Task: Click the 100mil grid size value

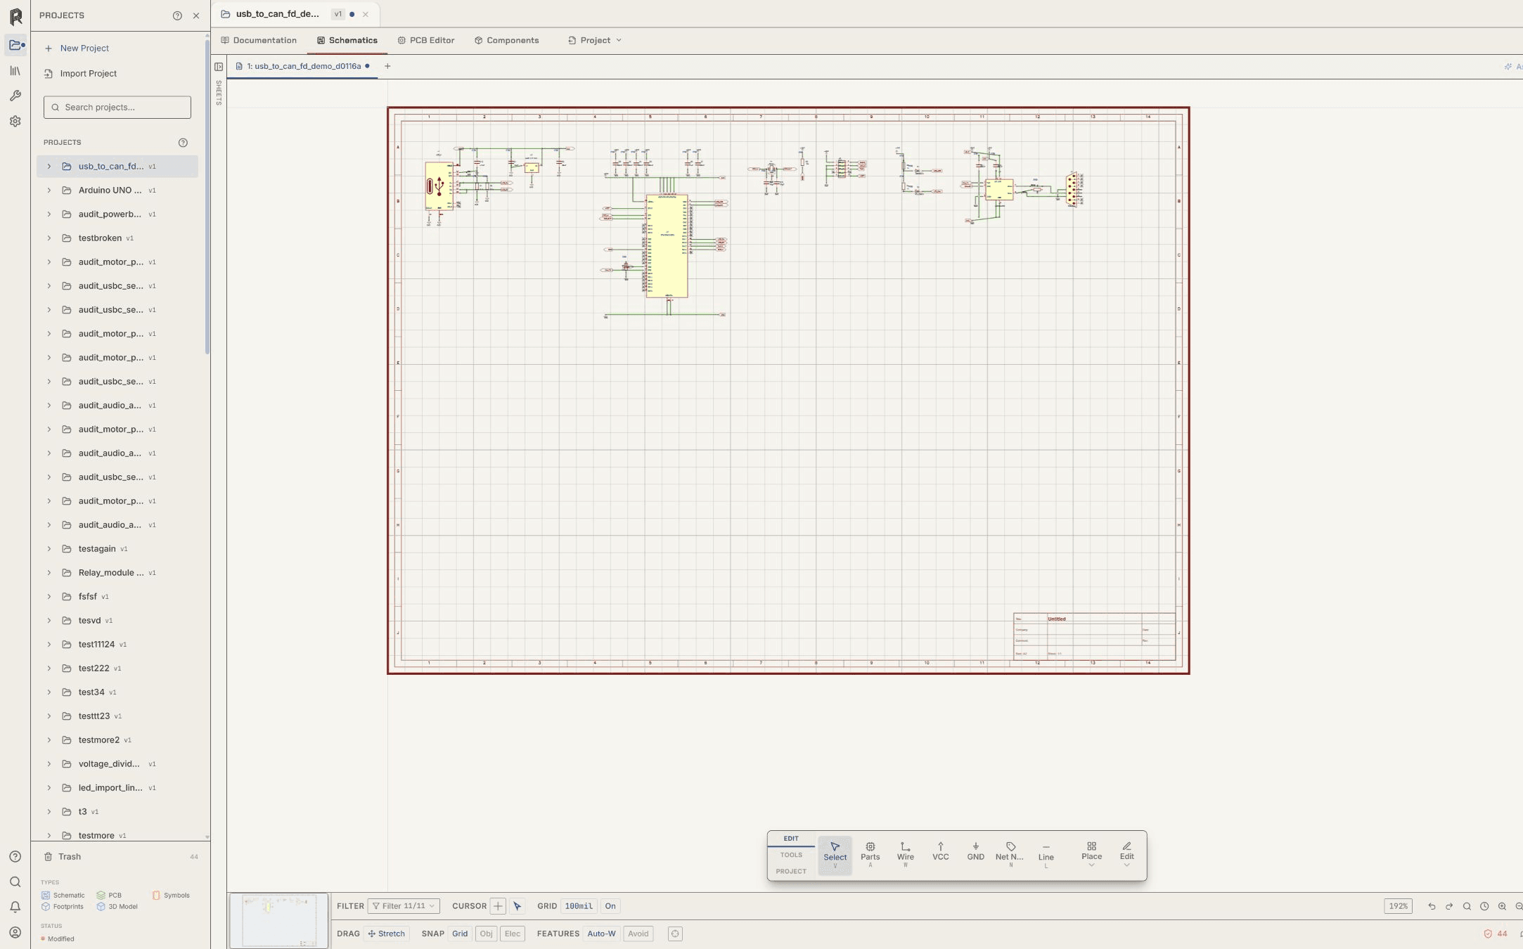Action: click(579, 906)
